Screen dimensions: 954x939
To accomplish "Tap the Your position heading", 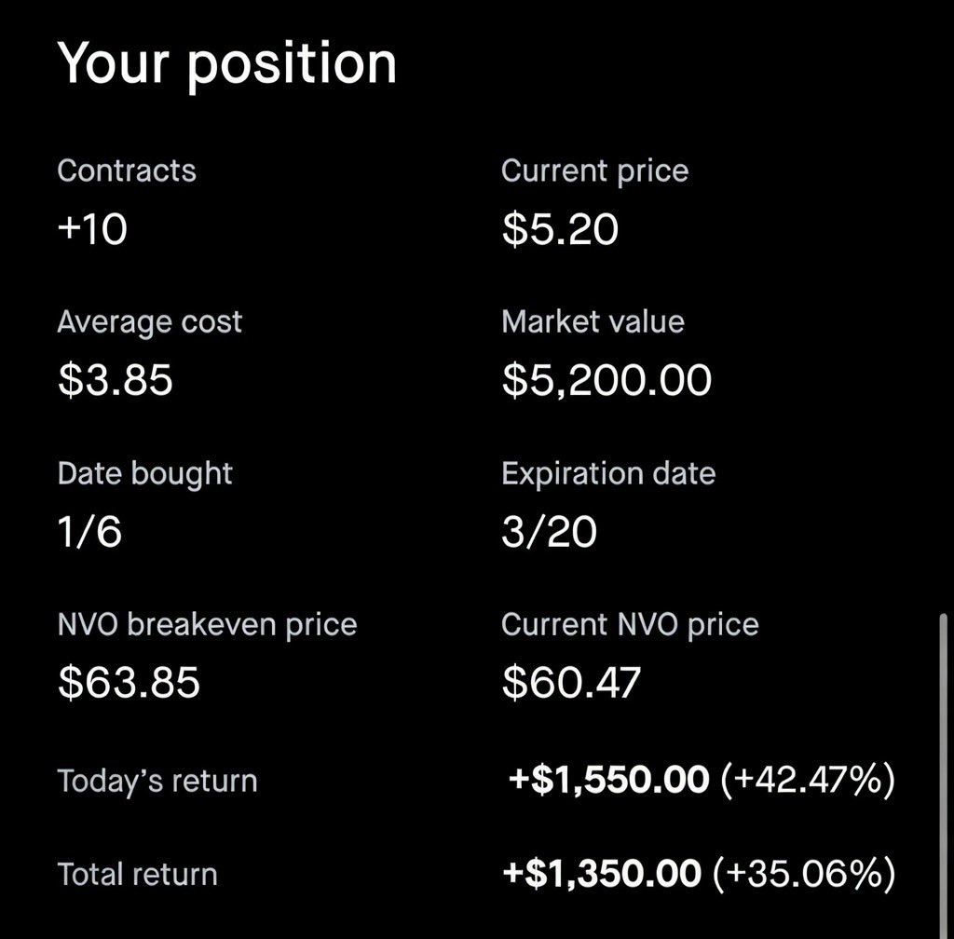I will 227,66.
